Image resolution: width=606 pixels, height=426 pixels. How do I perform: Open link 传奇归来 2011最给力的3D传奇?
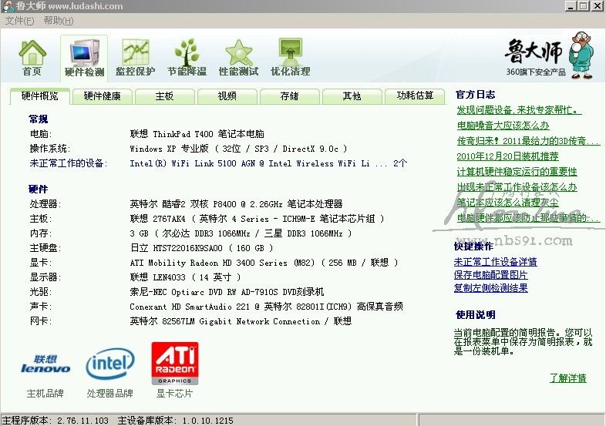[528, 141]
